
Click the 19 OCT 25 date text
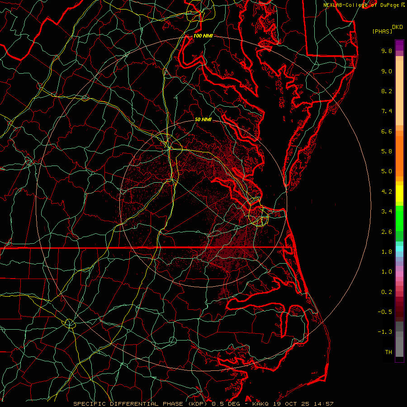click(x=292, y=404)
